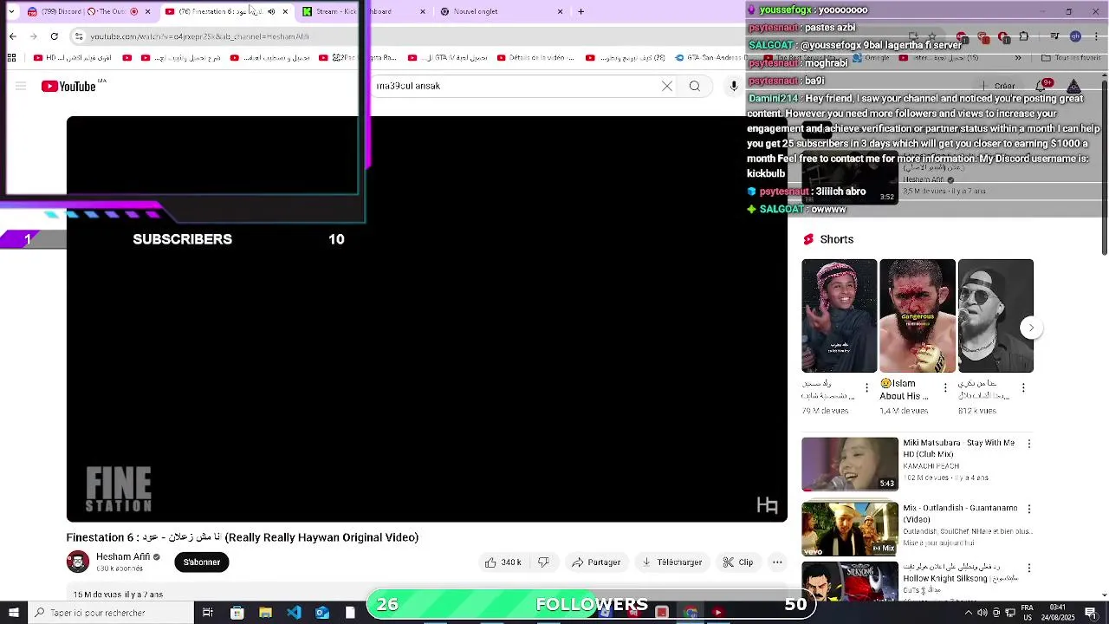
Task: Open the Mix Outlandish Guantanamo thumbnail
Action: tap(850, 529)
